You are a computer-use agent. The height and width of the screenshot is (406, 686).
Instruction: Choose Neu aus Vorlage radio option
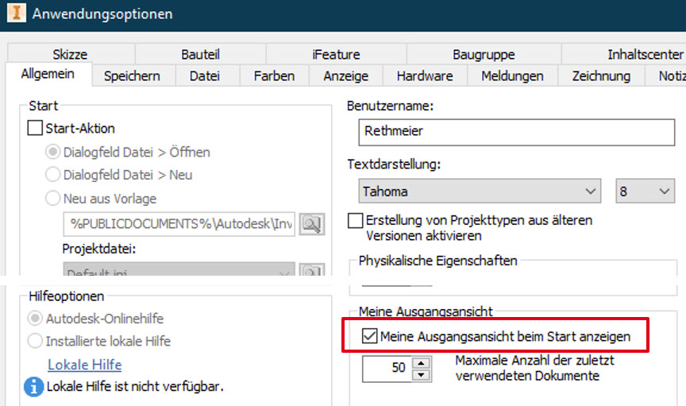53,199
